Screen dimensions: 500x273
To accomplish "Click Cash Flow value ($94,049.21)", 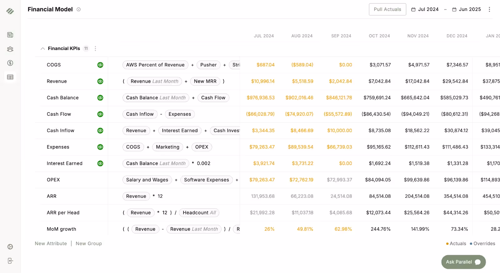I will tap(415, 114).
